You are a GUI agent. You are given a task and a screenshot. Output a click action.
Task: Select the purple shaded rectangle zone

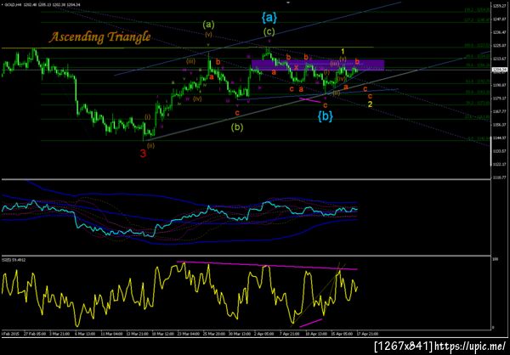point(318,65)
